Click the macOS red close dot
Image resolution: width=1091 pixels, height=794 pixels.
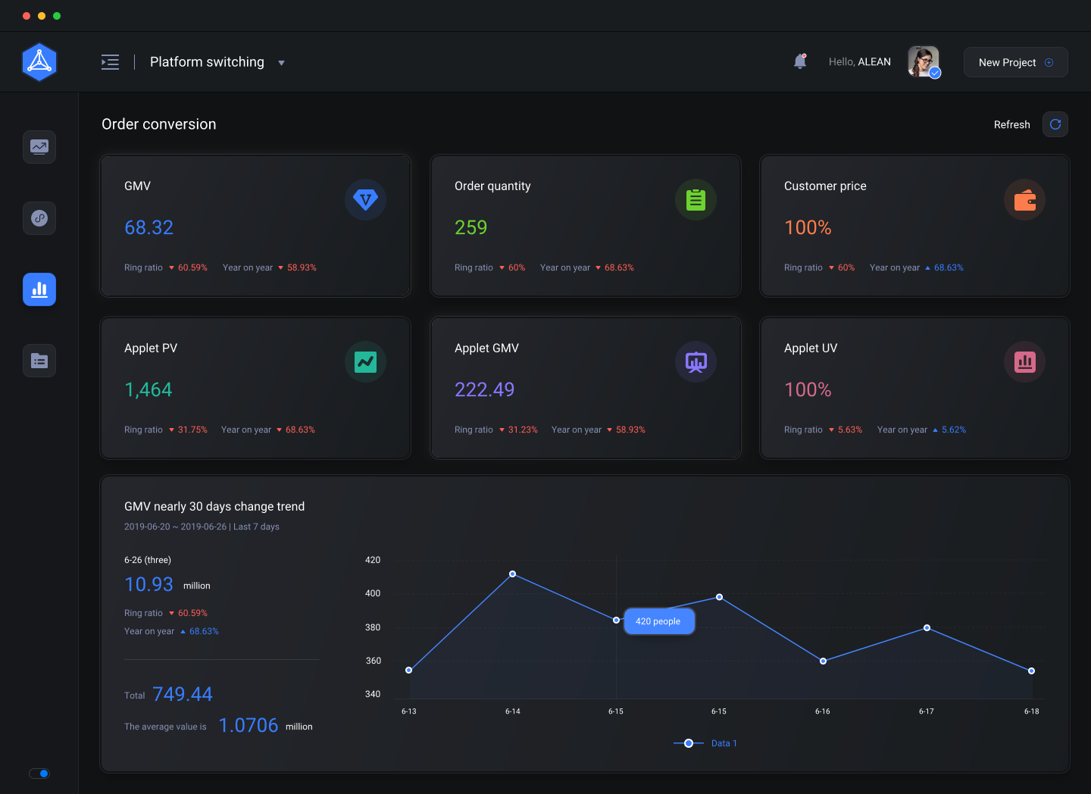tap(27, 16)
